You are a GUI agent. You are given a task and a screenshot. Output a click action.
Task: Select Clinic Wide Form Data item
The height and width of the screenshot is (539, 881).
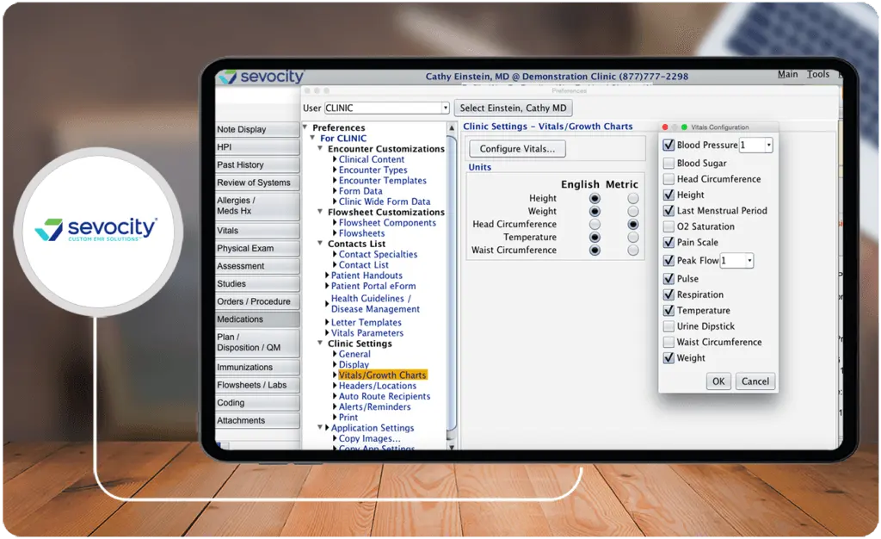(385, 201)
